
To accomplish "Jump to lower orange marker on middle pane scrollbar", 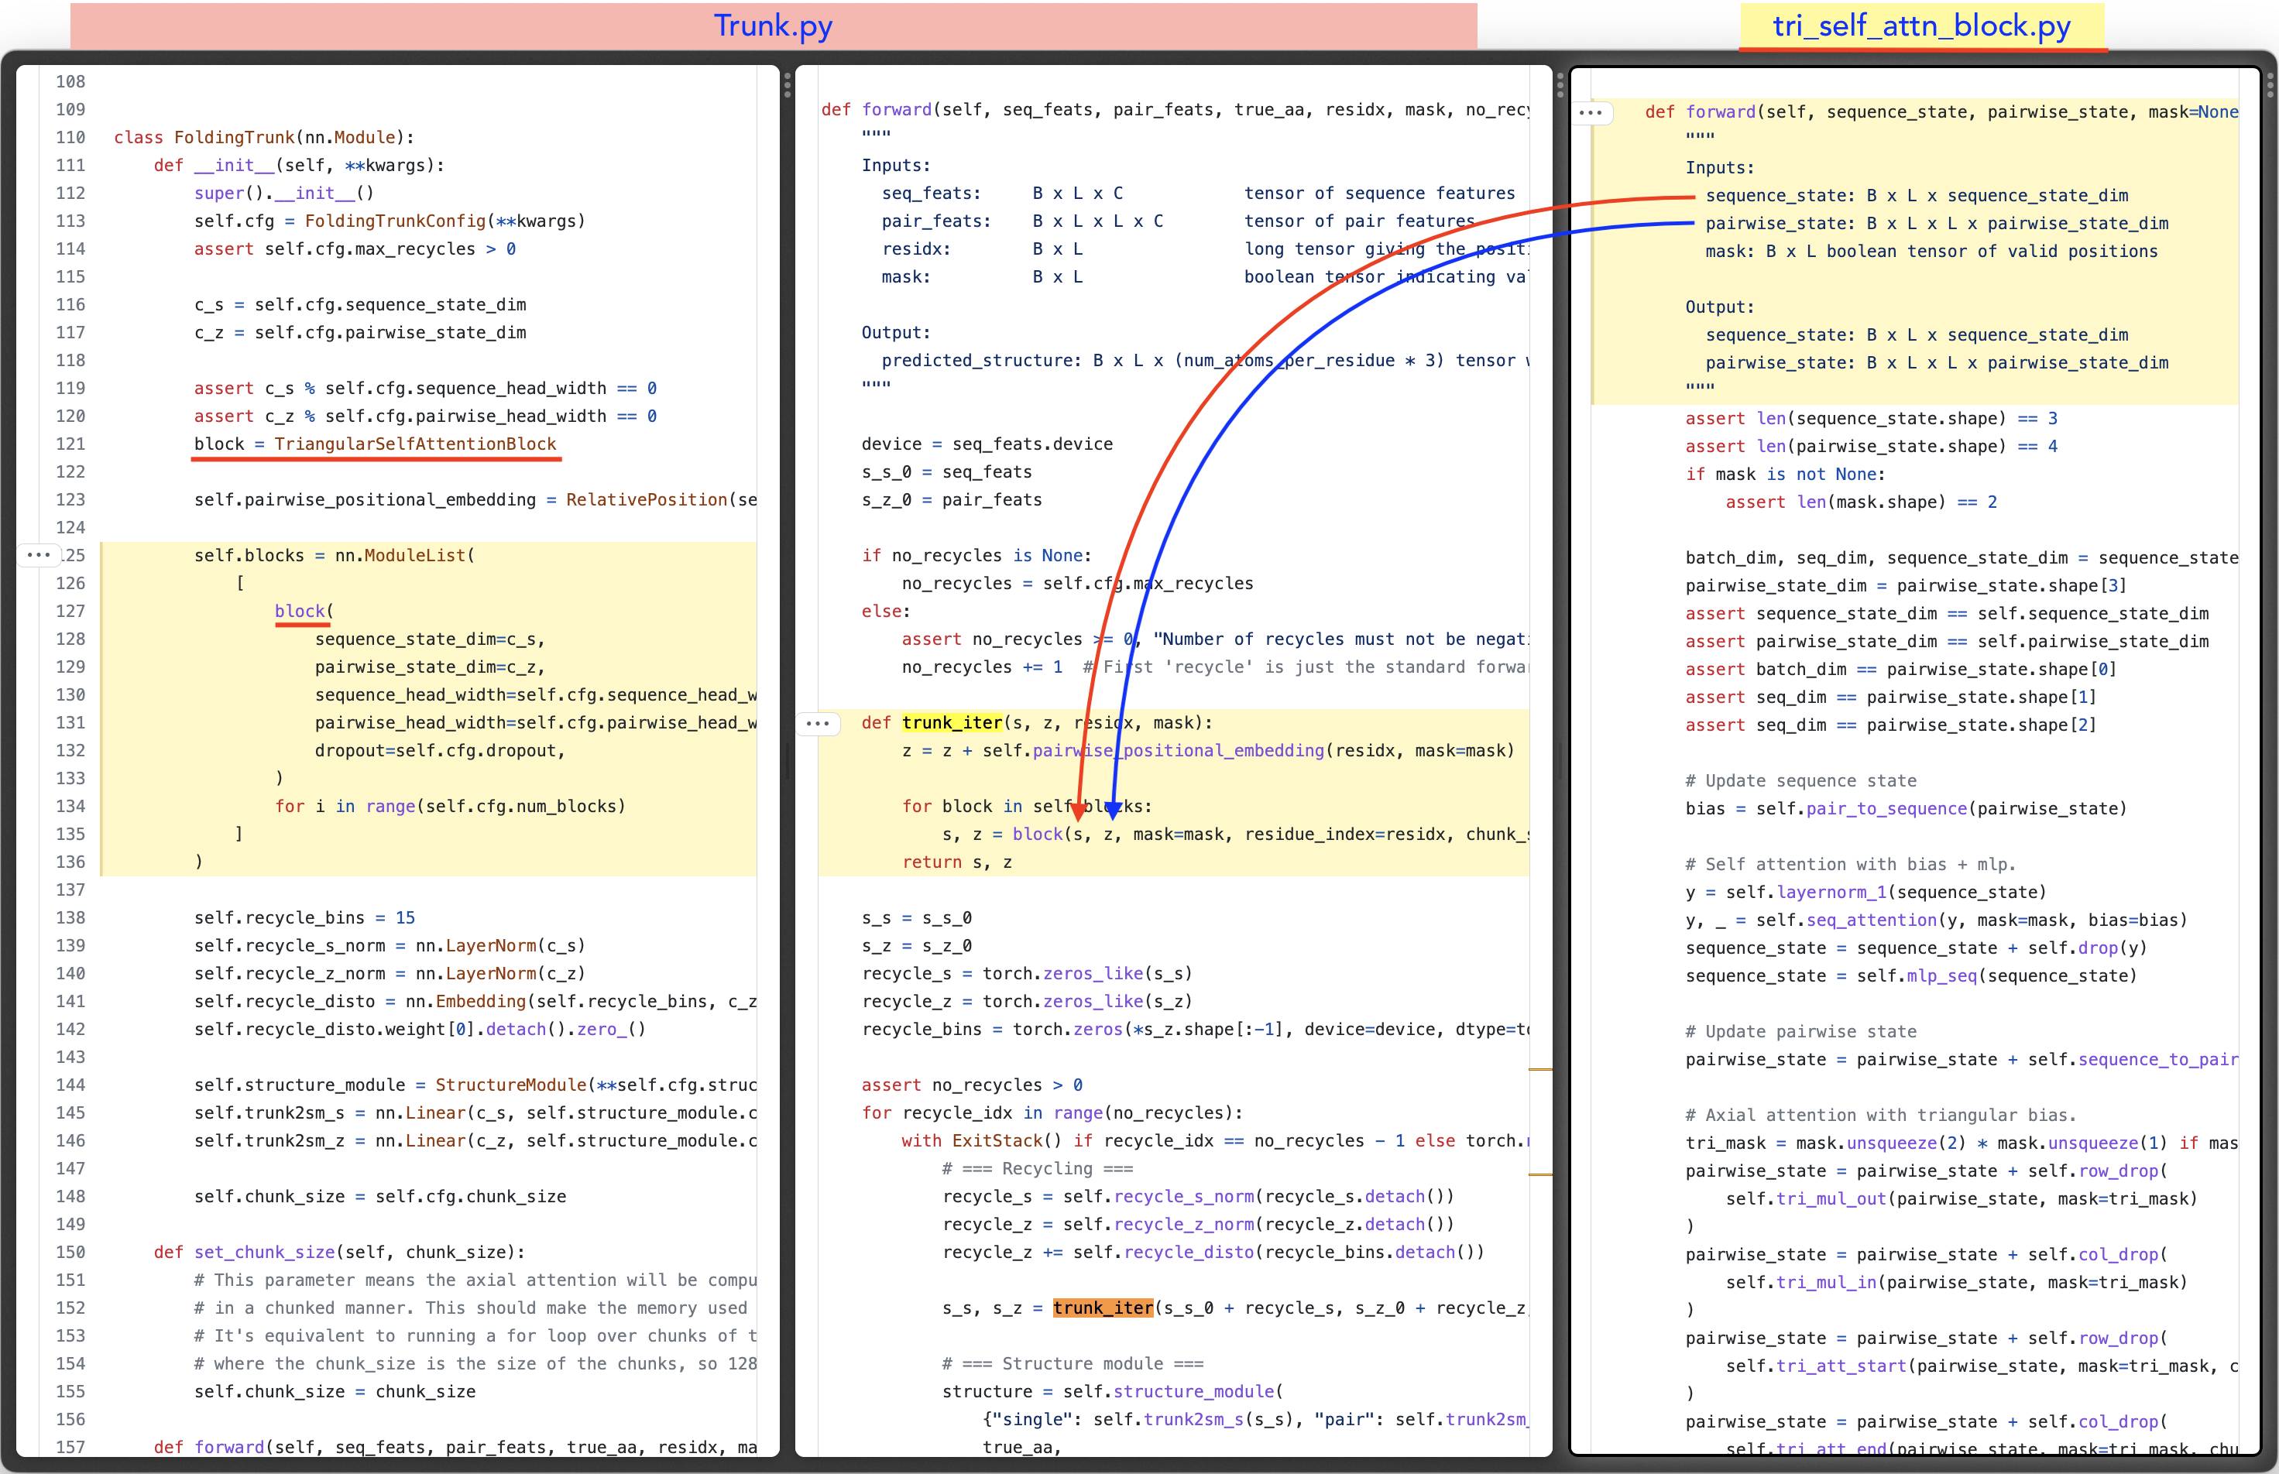I will 1541,1174.
